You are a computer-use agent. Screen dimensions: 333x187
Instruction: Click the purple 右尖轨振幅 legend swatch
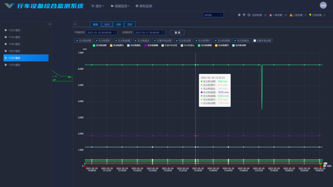[145, 45]
